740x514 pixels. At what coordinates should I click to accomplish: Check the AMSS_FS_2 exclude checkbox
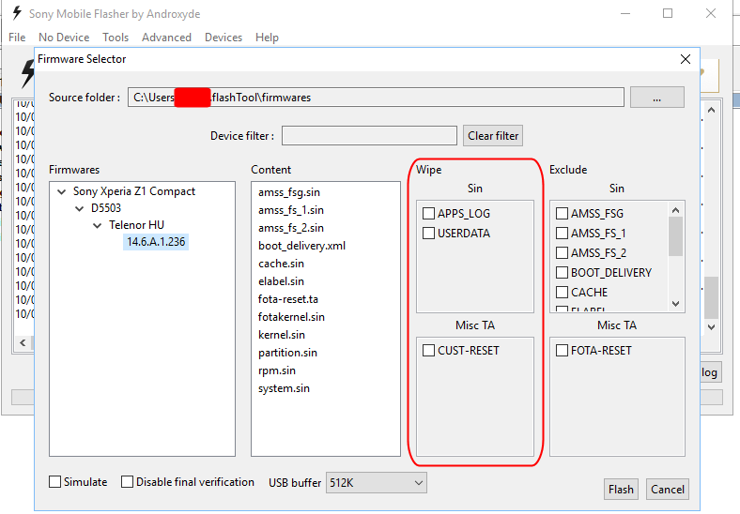point(562,253)
